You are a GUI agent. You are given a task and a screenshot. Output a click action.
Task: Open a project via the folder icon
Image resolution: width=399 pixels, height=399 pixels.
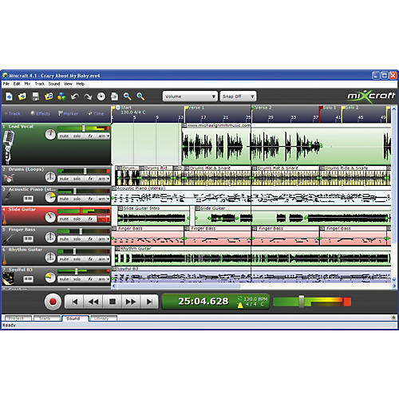[x=22, y=97]
